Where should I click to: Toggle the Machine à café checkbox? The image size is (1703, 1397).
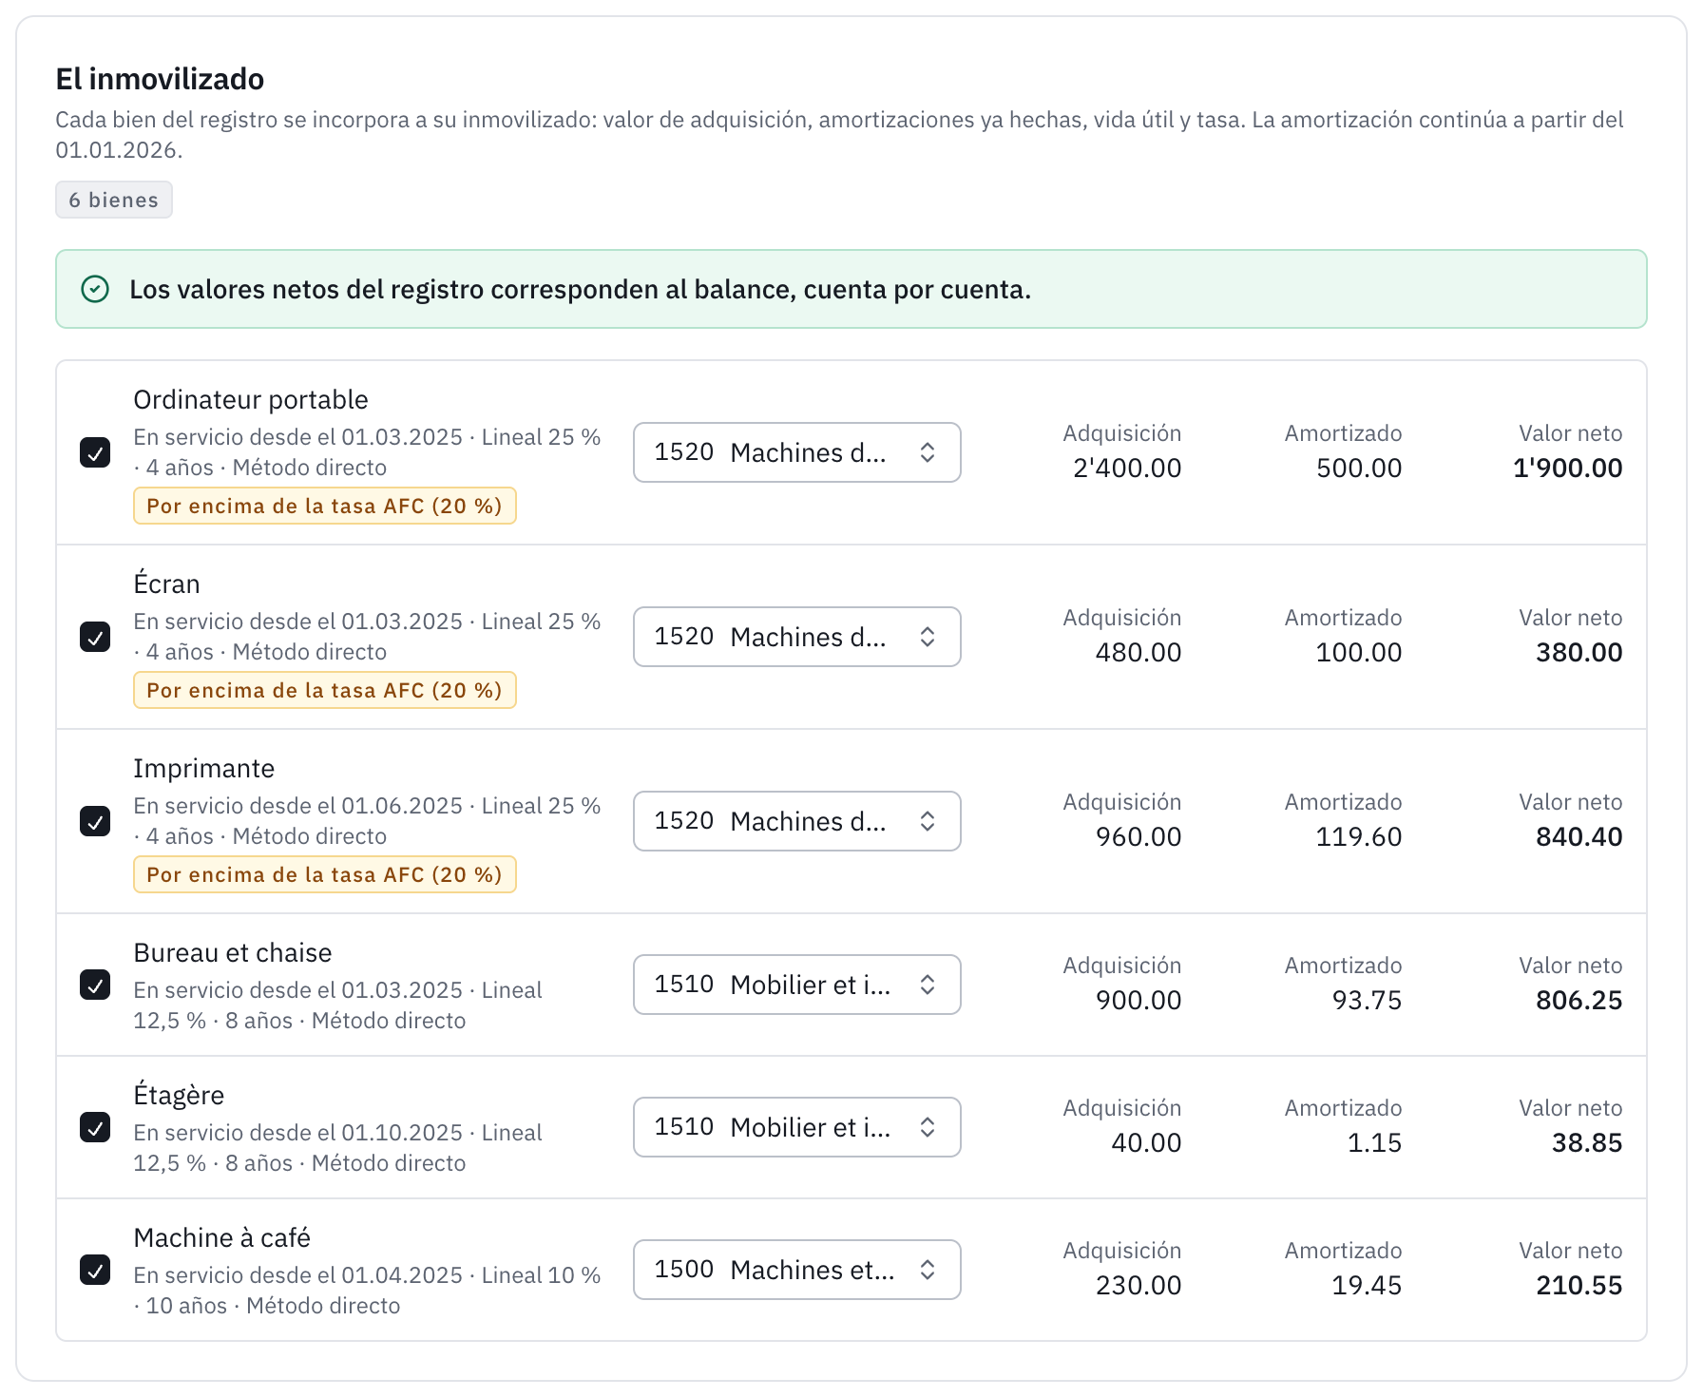pos(95,1270)
